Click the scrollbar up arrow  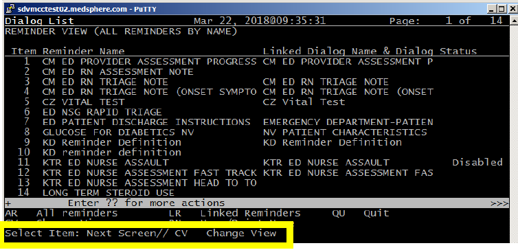[514, 20]
